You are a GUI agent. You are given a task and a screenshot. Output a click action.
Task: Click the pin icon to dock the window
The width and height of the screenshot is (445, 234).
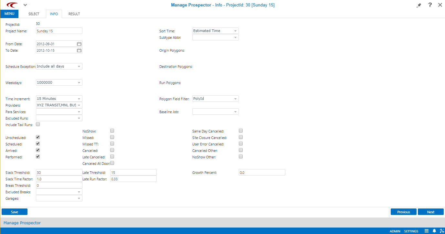click(419, 5)
